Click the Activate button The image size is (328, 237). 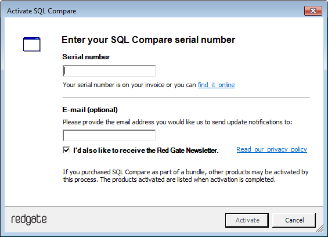coord(247,220)
